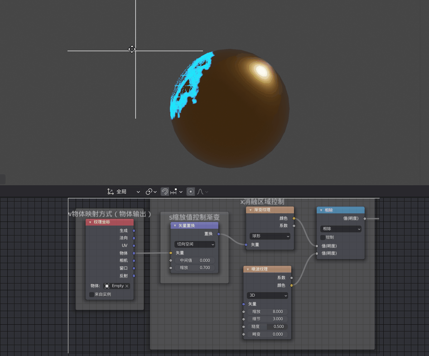Image resolution: width=429 pixels, height=356 pixels.
Task: Collapse the 纹理坐标 node
Action: coord(90,222)
